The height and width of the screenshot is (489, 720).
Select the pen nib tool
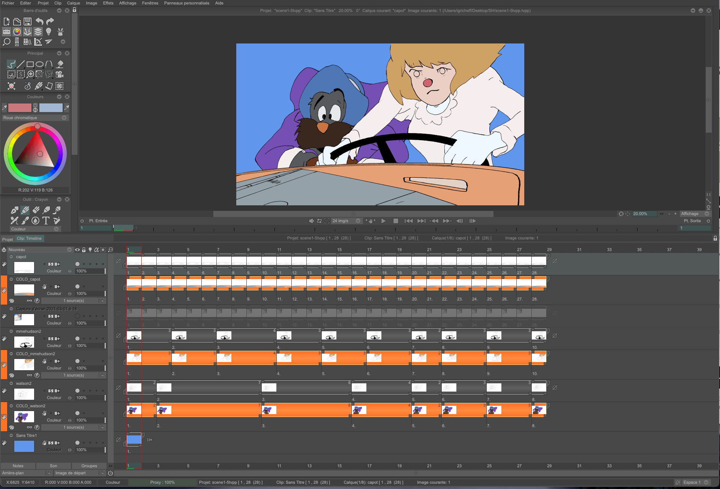tap(15, 210)
